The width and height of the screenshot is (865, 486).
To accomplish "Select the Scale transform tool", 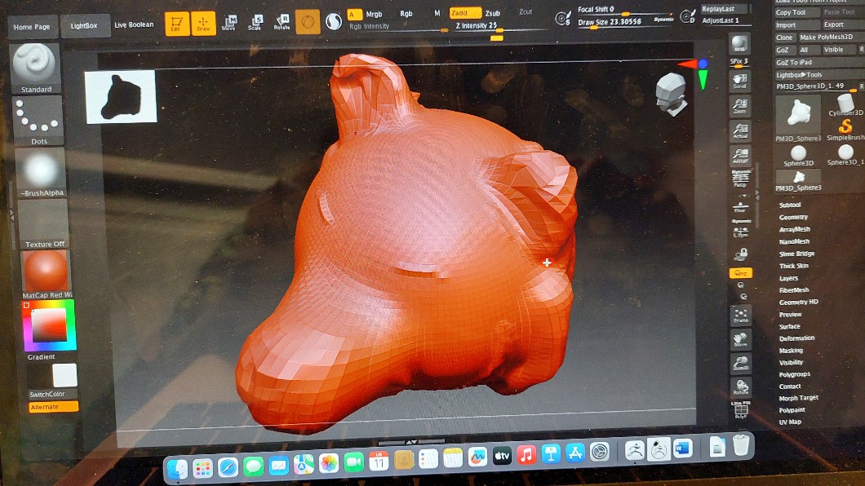I will [x=255, y=22].
